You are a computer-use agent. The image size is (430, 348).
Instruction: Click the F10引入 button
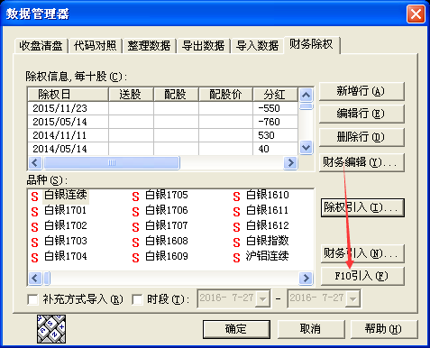pyautogui.click(x=362, y=276)
